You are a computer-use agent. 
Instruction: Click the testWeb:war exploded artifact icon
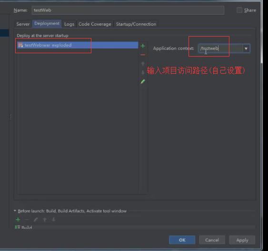point(20,45)
